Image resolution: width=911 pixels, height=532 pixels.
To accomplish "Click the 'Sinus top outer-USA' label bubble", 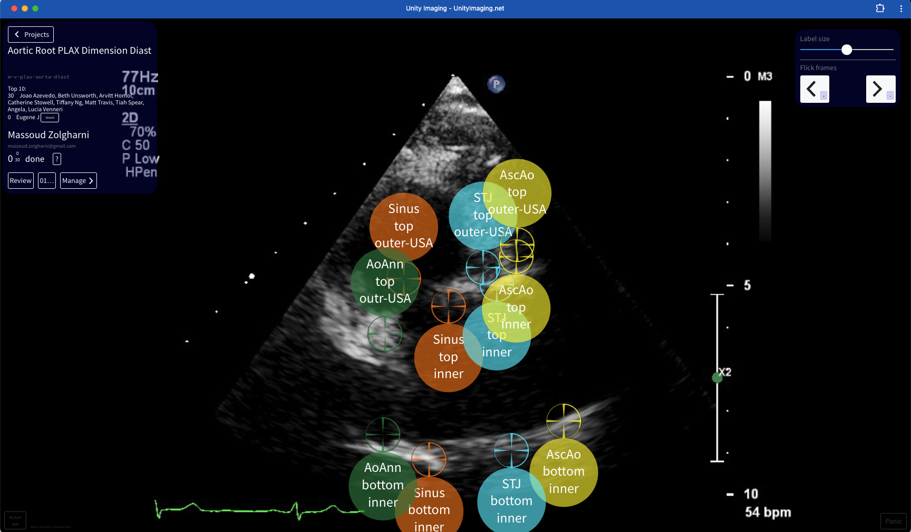I will (x=404, y=227).
